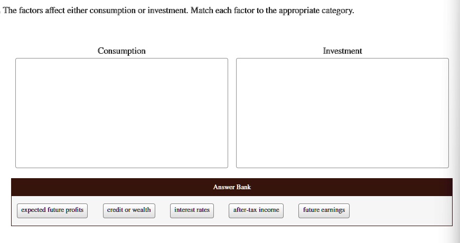Click the Investment column heading
Viewport: 460px width, 243px height.
click(x=342, y=51)
